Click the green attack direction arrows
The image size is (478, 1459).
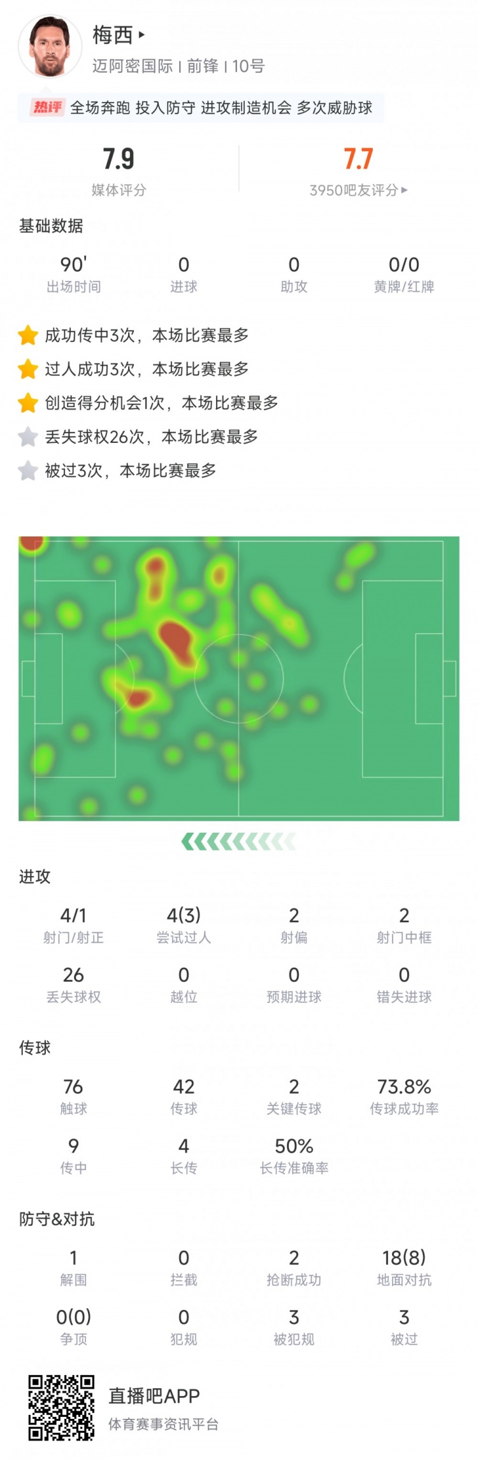click(238, 842)
